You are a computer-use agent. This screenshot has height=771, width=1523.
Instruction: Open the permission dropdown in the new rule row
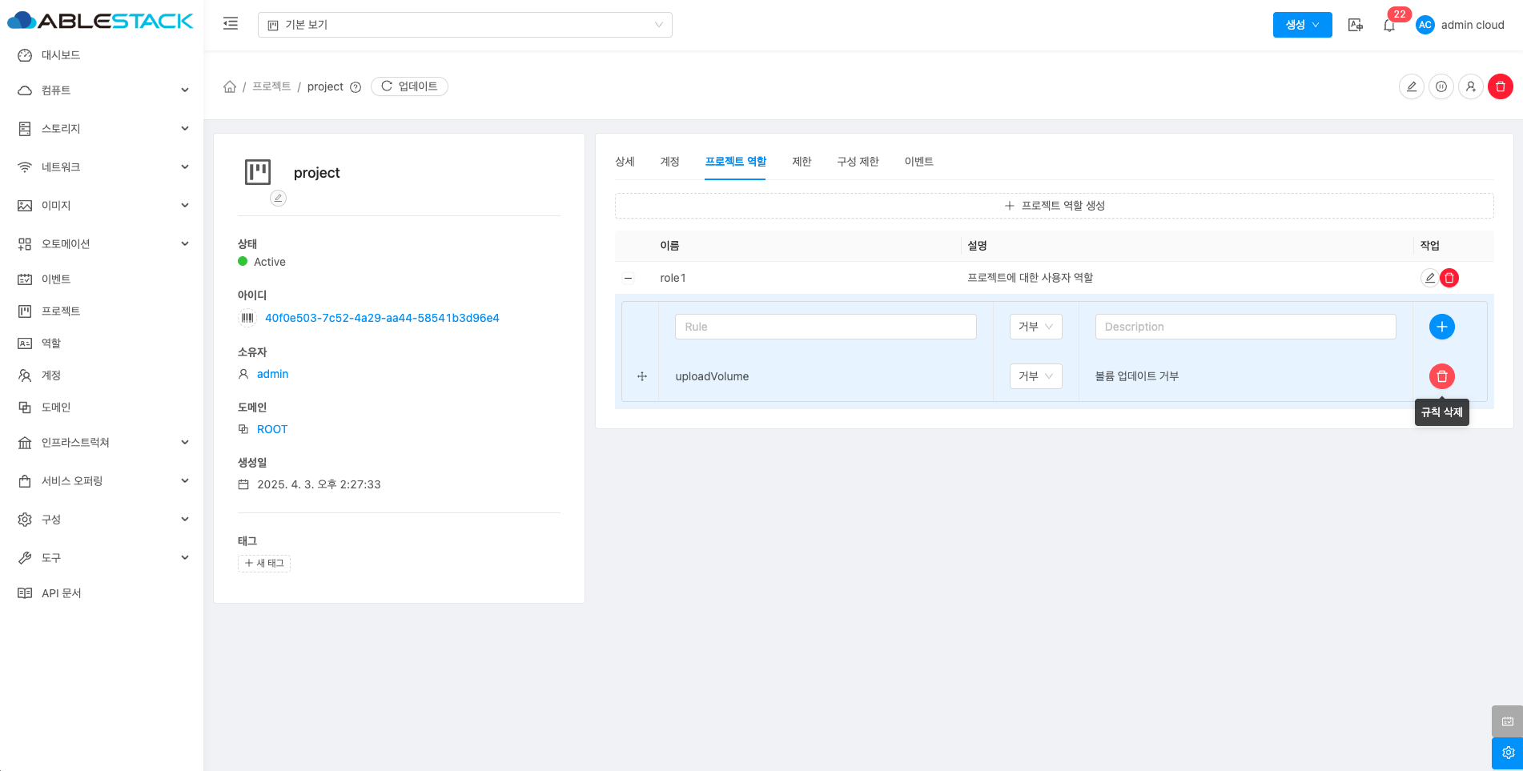click(1035, 327)
